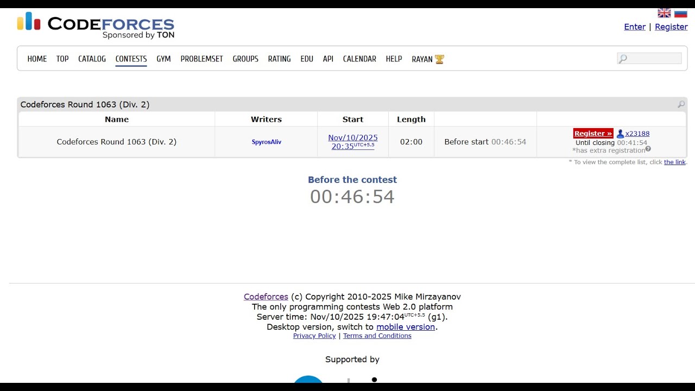Focus the site search input field
Screen dimensions: 695x391
coord(649,59)
